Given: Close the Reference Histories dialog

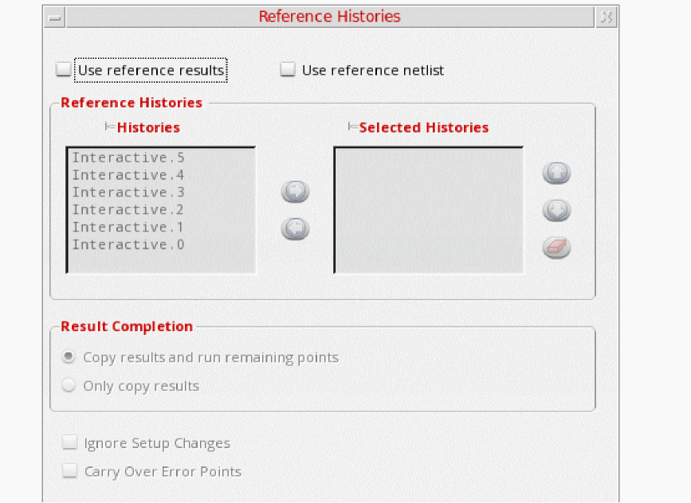Looking at the screenshot, I should tap(607, 18).
